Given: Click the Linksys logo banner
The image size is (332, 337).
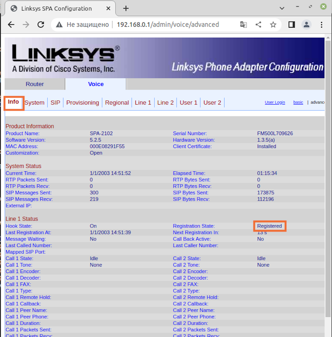Looking at the screenshot, I should 165,58.
